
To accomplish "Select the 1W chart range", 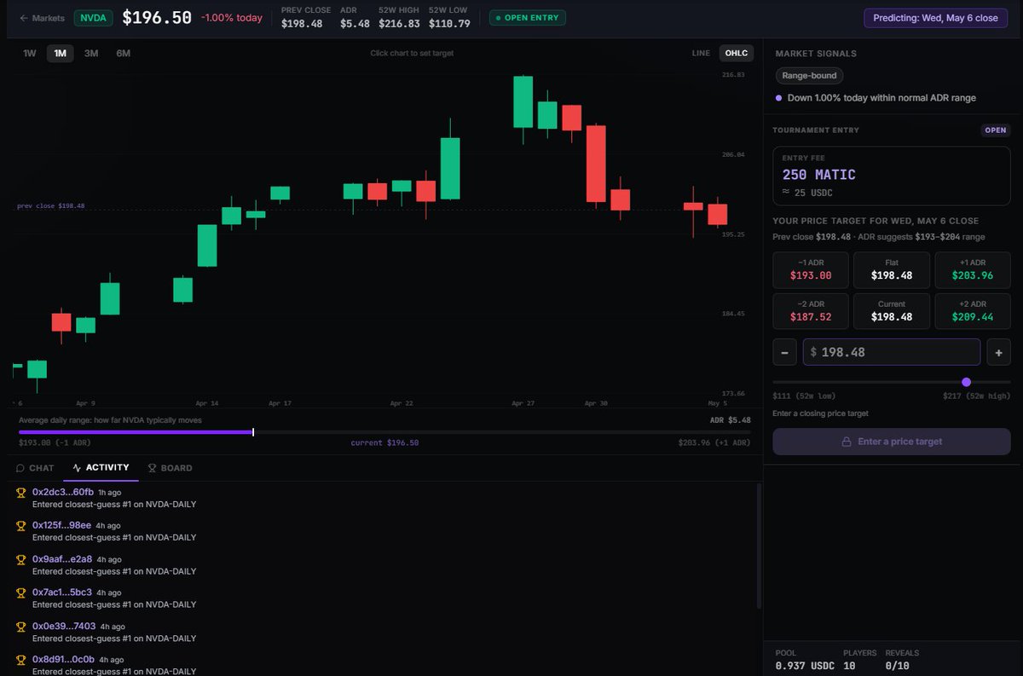I will (x=30, y=53).
